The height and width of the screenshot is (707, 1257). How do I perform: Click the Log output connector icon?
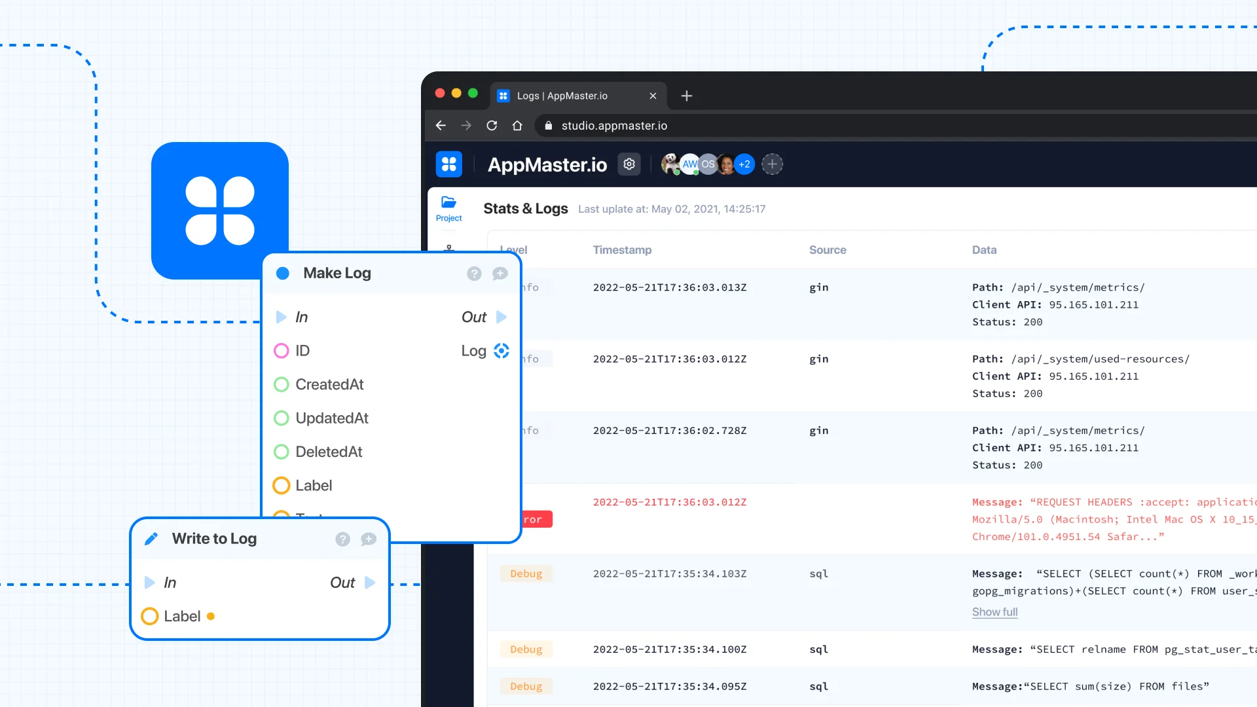[501, 351]
